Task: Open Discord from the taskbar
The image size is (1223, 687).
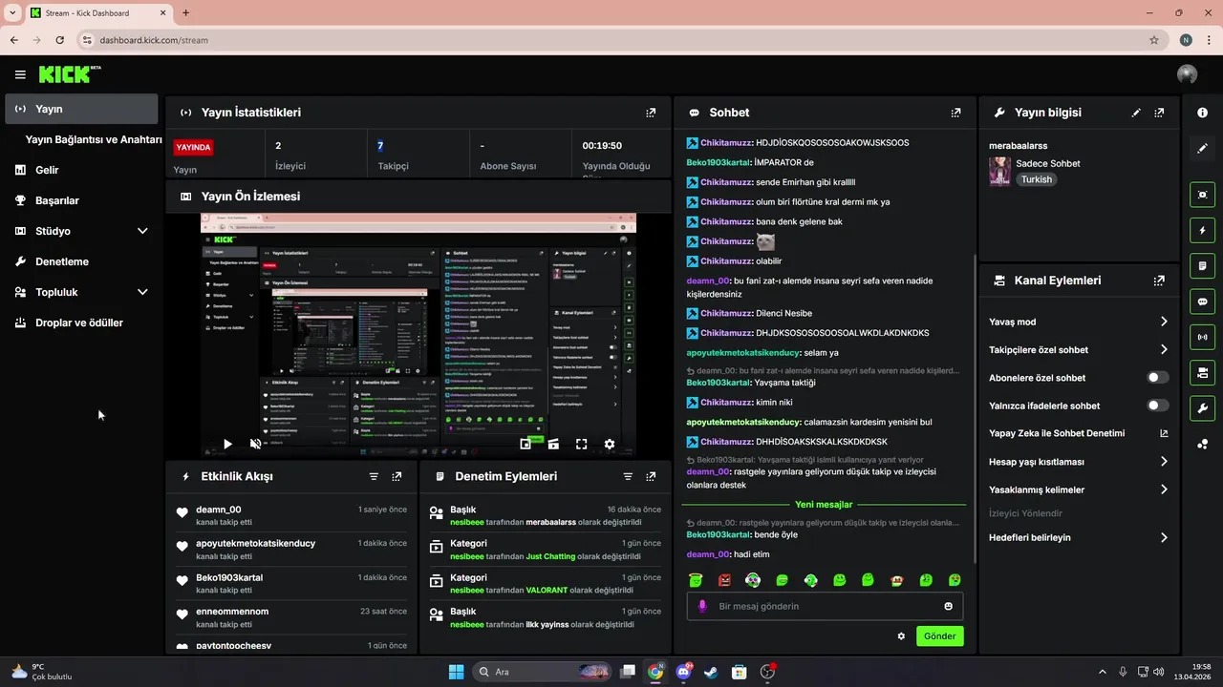Action: pos(683,672)
